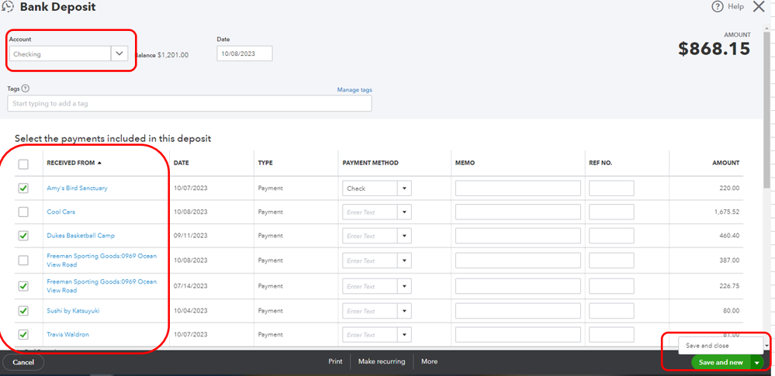Close the Bank Deposit window with X
Screen dimensions: 775x376
pyautogui.click(x=759, y=6)
